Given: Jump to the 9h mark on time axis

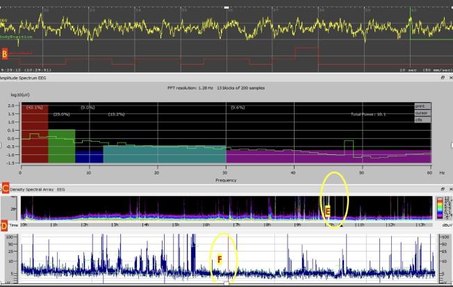Looking at the screenshot, I should [x=298, y=225].
